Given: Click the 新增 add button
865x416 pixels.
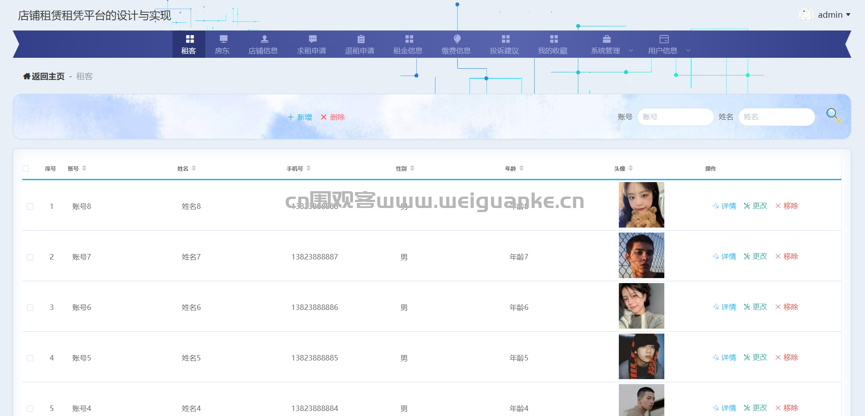Looking at the screenshot, I should [x=300, y=117].
